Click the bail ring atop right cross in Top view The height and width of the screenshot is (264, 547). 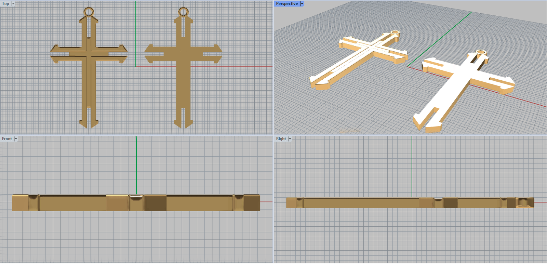183,12
